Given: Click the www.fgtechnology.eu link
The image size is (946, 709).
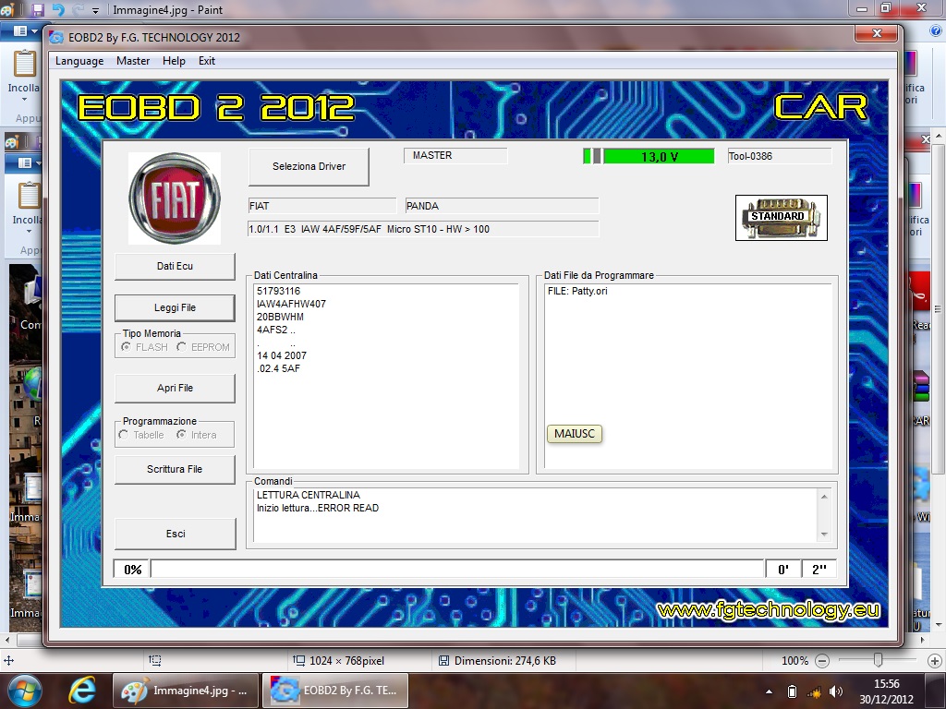Looking at the screenshot, I should click(769, 610).
